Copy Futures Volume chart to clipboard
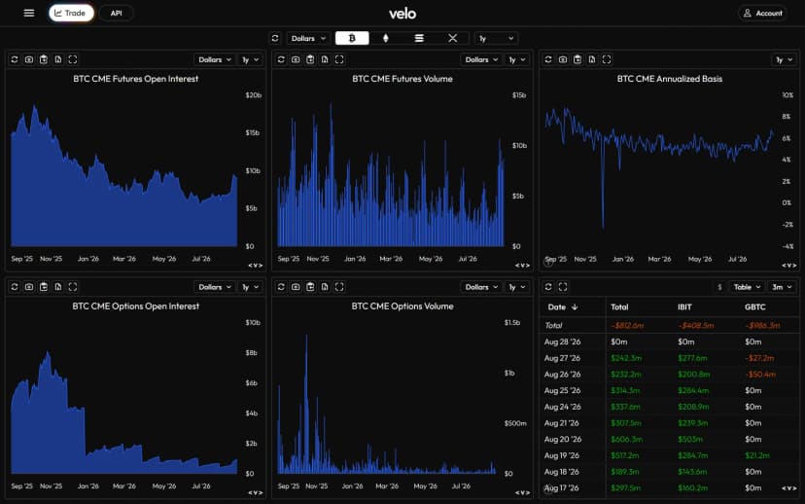 310,59
